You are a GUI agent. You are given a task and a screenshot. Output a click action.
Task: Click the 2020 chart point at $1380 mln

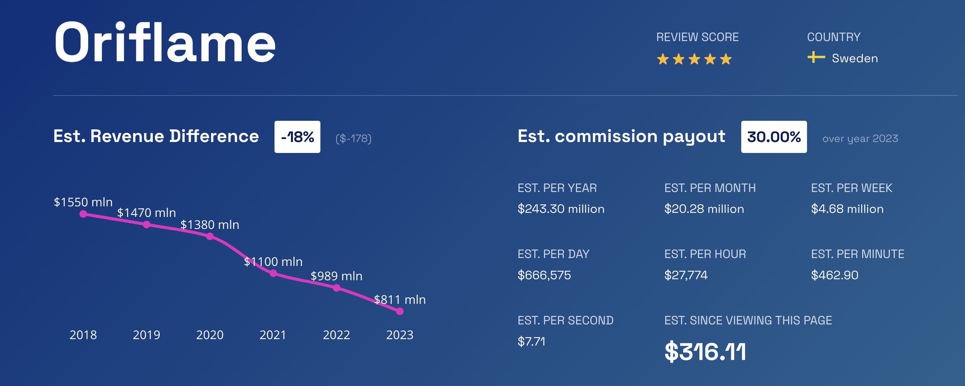(210, 236)
